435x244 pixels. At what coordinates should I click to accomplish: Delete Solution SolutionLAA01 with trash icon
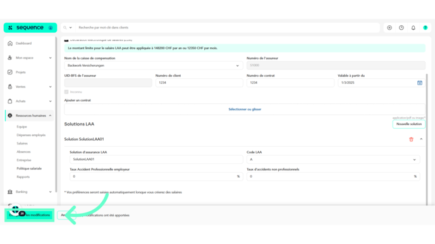click(411, 139)
